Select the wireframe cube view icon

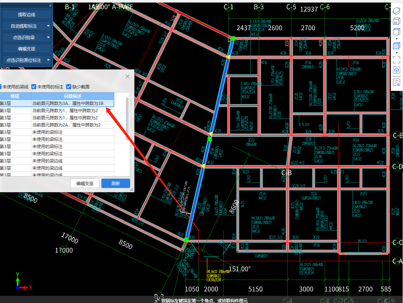click(397, 32)
